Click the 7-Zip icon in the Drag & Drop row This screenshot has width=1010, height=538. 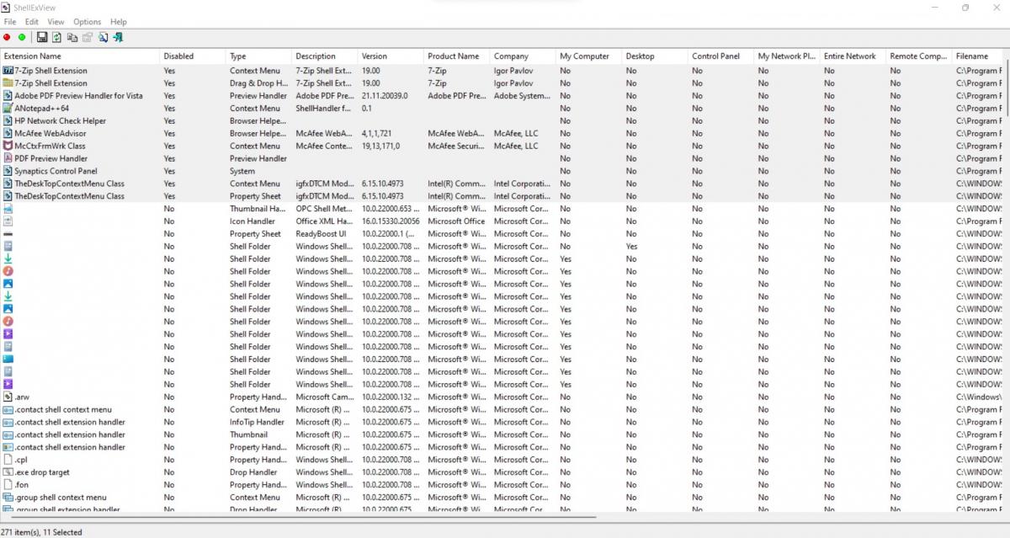click(8, 83)
